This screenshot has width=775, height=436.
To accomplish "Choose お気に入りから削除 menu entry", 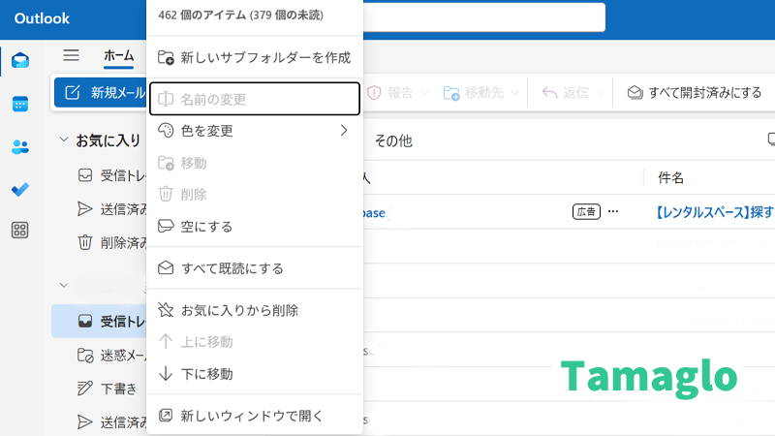I will [239, 310].
